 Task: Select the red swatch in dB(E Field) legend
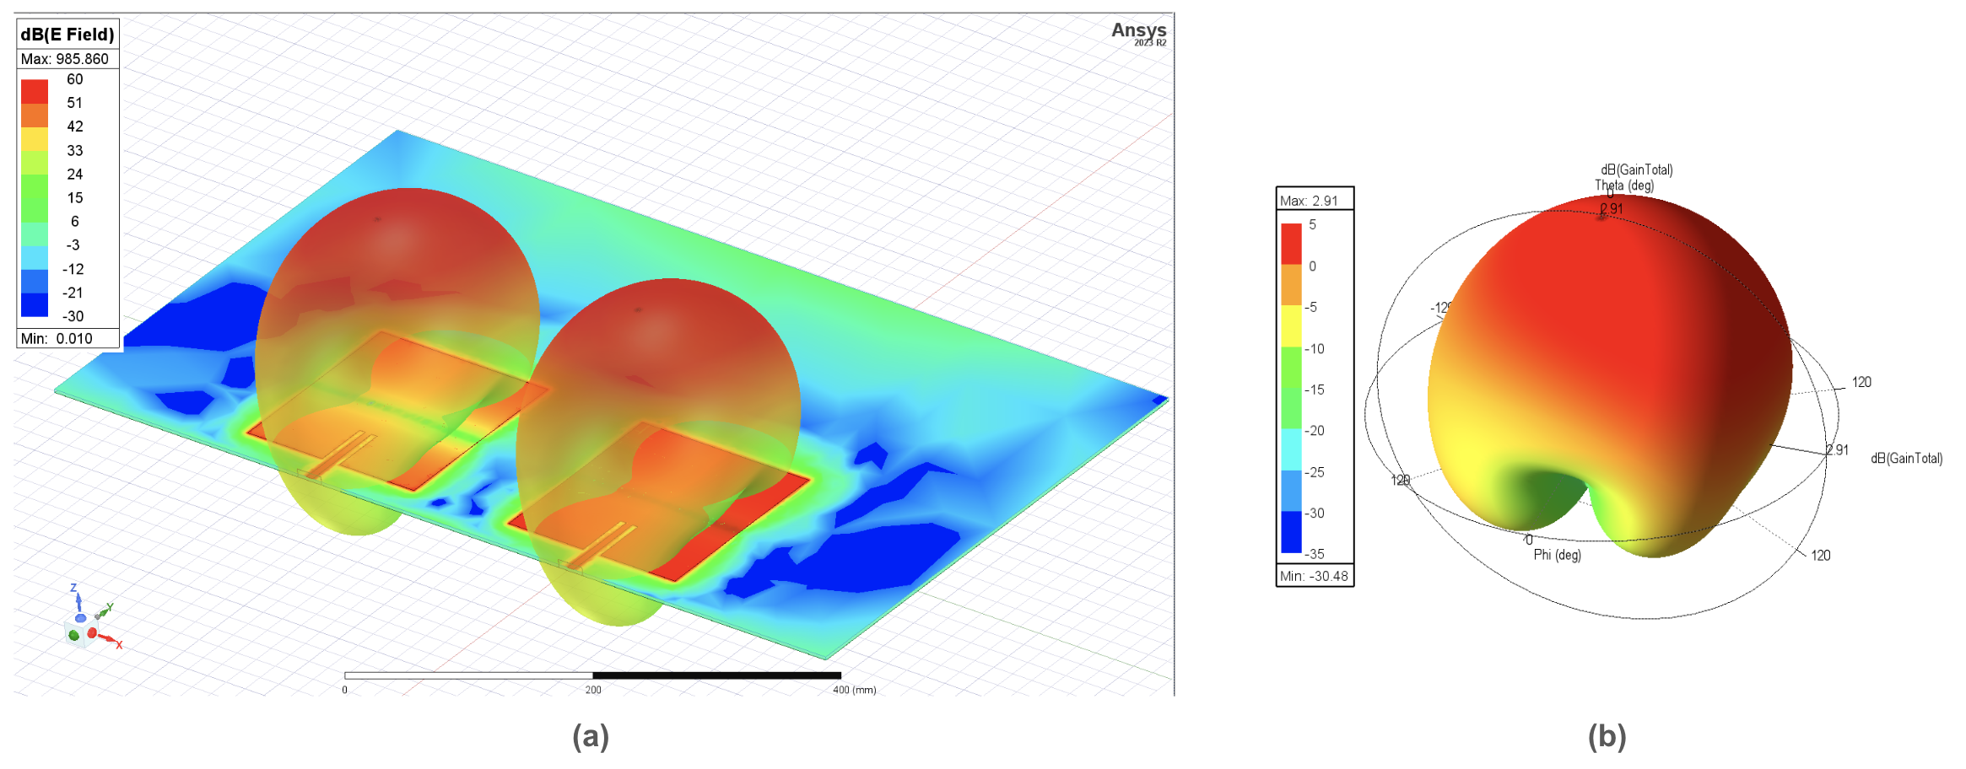35,91
